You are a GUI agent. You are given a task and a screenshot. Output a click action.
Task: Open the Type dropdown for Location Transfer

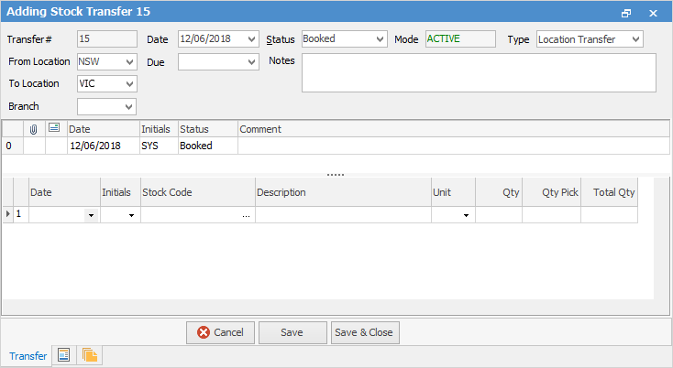(x=636, y=39)
